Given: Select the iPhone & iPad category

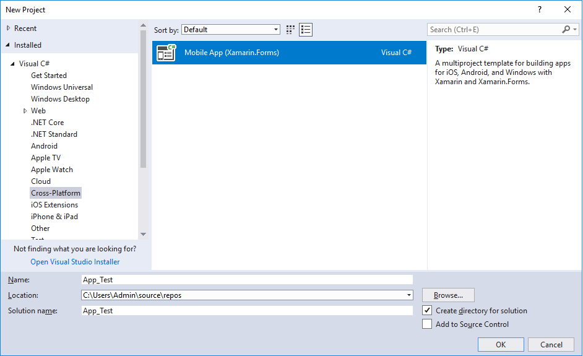Looking at the screenshot, I should pos(54,217).
